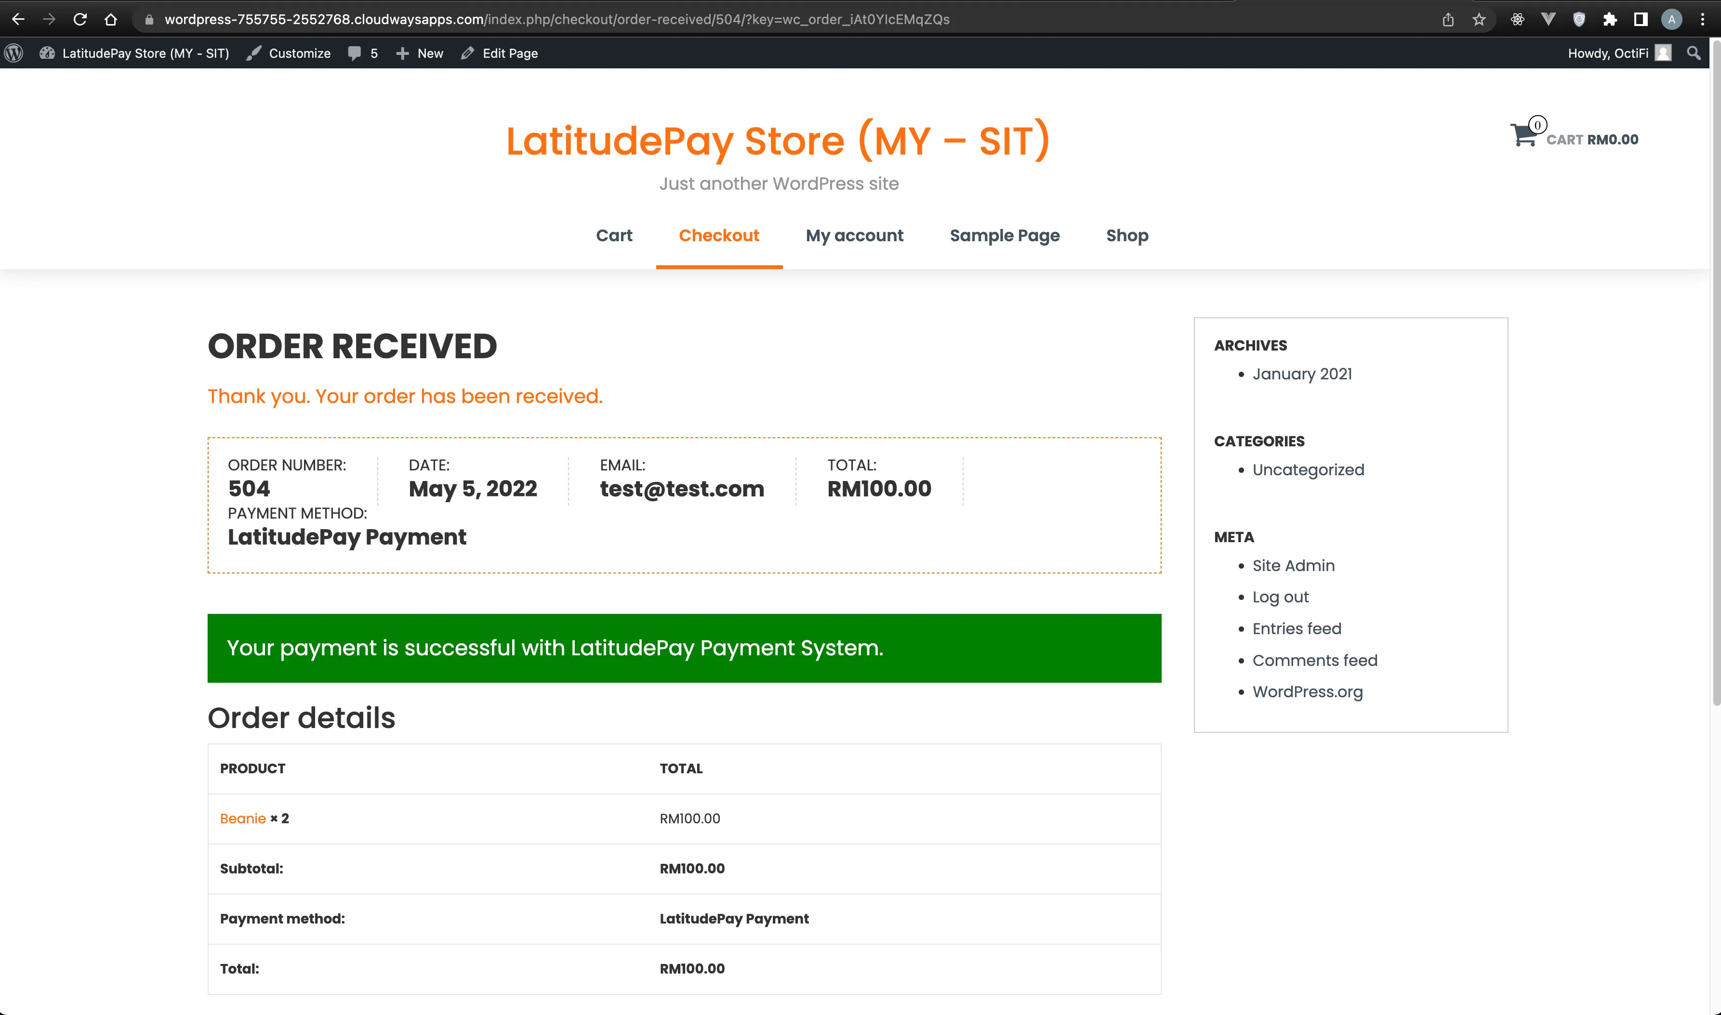Open the January 2021 archive
Image resolution: width=1721 pixels, height=1015 pixels.
point(1302,374)
